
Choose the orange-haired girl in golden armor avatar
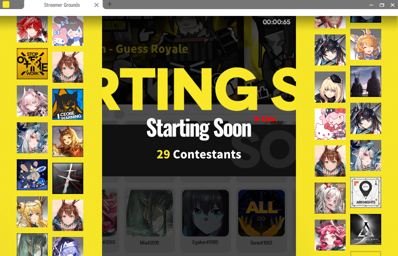click(x=68, y=141)
